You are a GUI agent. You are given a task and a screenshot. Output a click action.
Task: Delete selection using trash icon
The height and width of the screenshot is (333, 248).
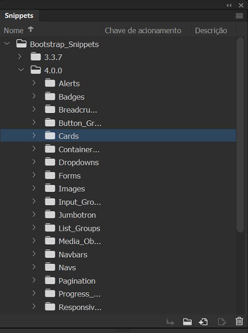coord(239,321)
